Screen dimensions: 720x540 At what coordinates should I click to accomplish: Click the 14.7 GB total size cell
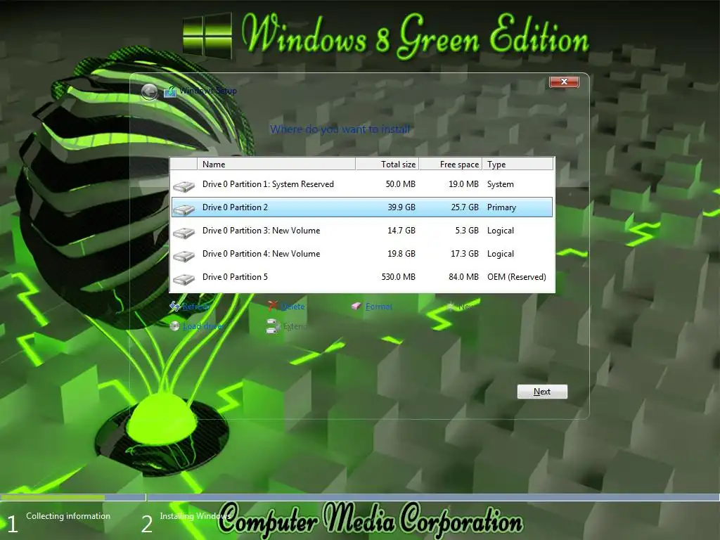click(x=401, y=231)
